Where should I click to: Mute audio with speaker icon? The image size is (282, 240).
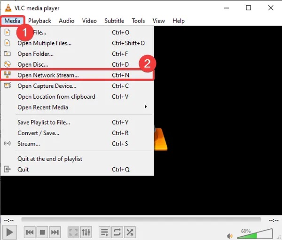pos(230,236)
